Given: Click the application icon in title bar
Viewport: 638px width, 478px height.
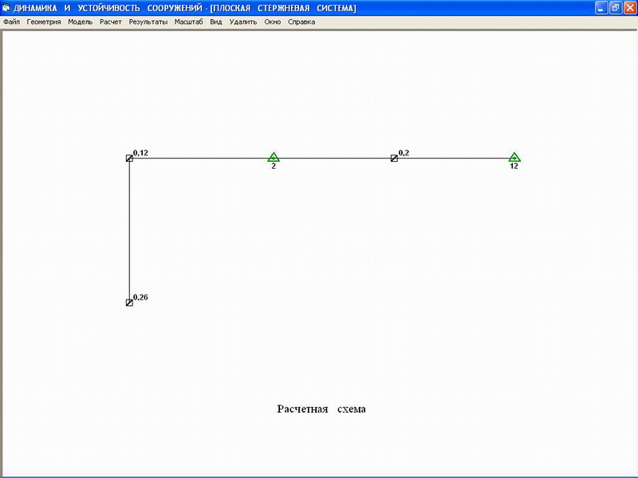Looking at the screenshot, I should (x=6, y=8).
